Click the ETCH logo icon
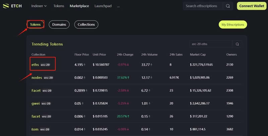Viewport: 268px width, 136px height. click(x=6, y=6)
